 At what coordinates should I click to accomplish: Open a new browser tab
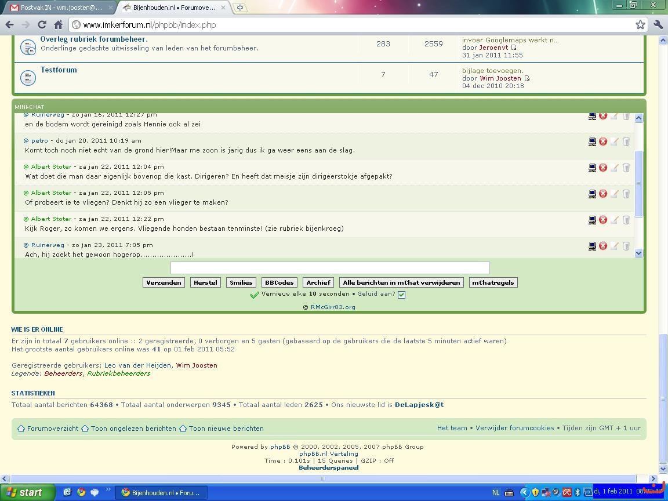[239, 8]
